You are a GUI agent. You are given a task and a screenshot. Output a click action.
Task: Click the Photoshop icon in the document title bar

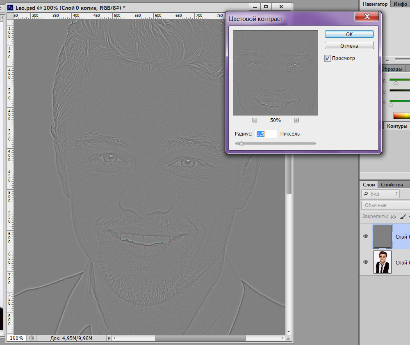[x=10, y=7]
